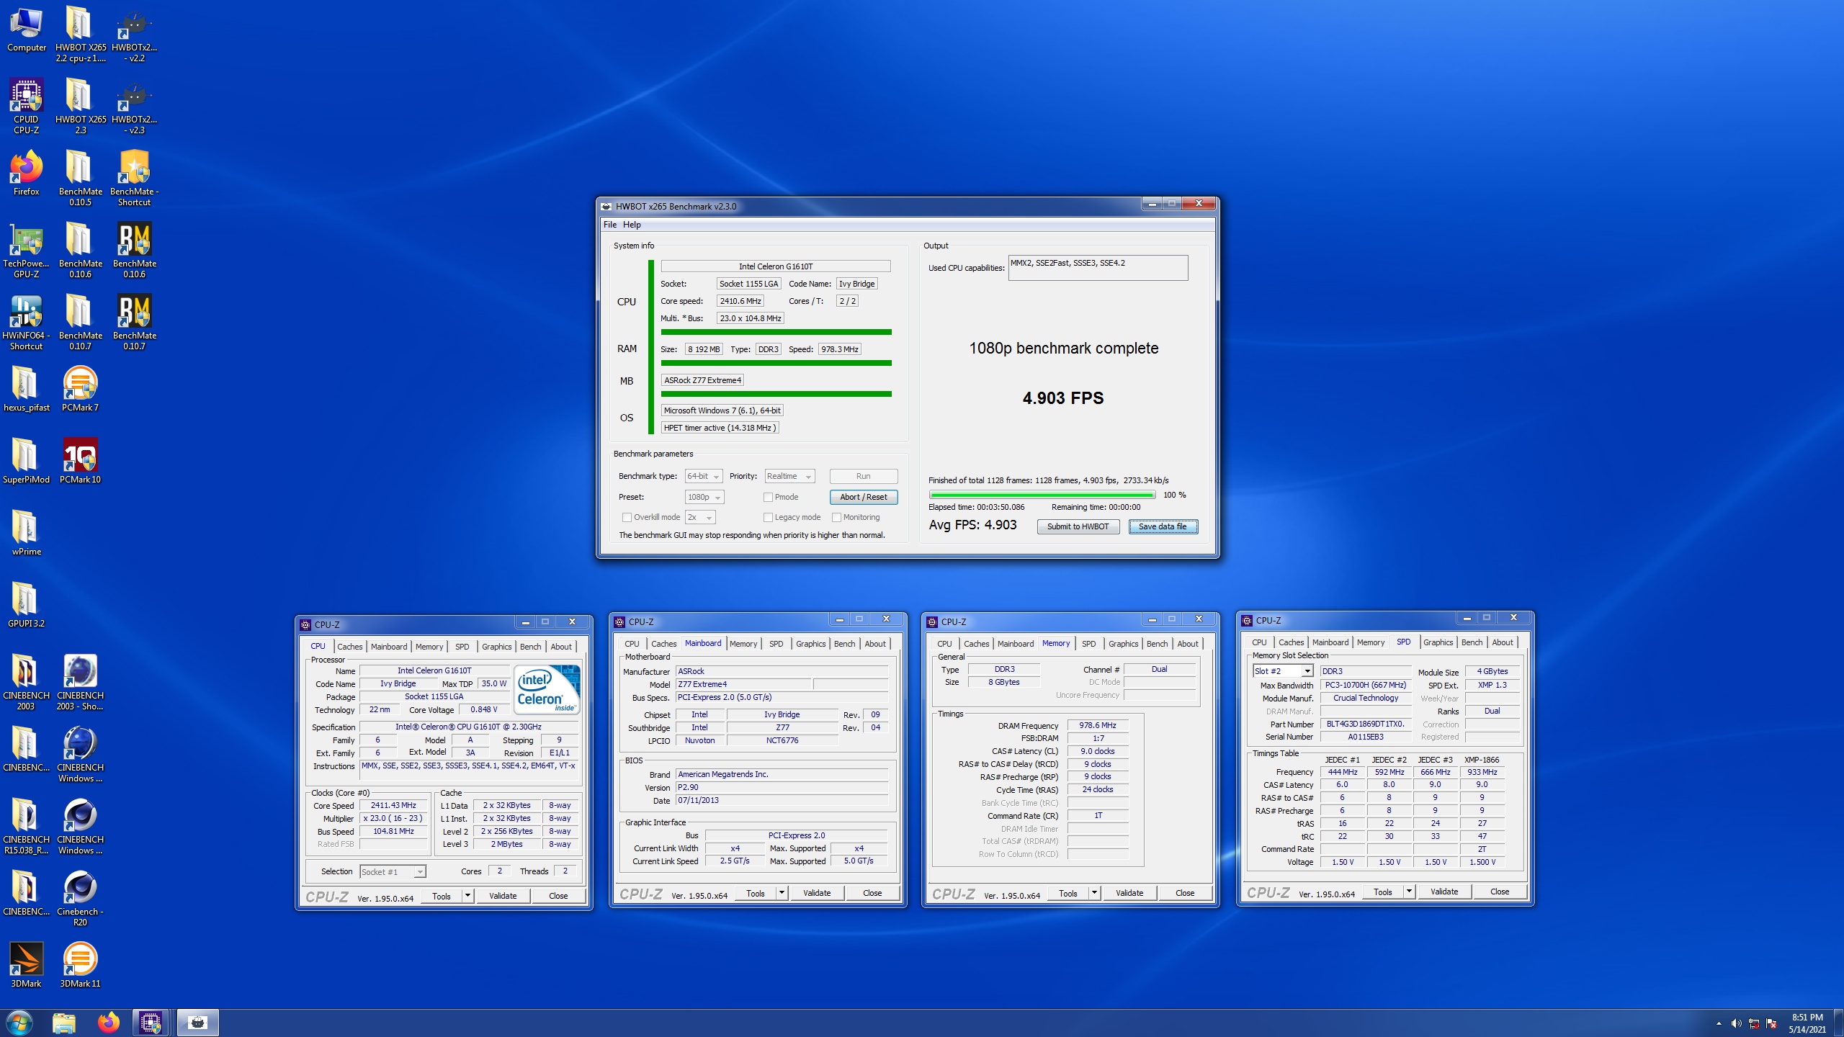Open the GPUPI 3.2 folder
This screenshot has width=1844, height=1037.
(27, 605)
